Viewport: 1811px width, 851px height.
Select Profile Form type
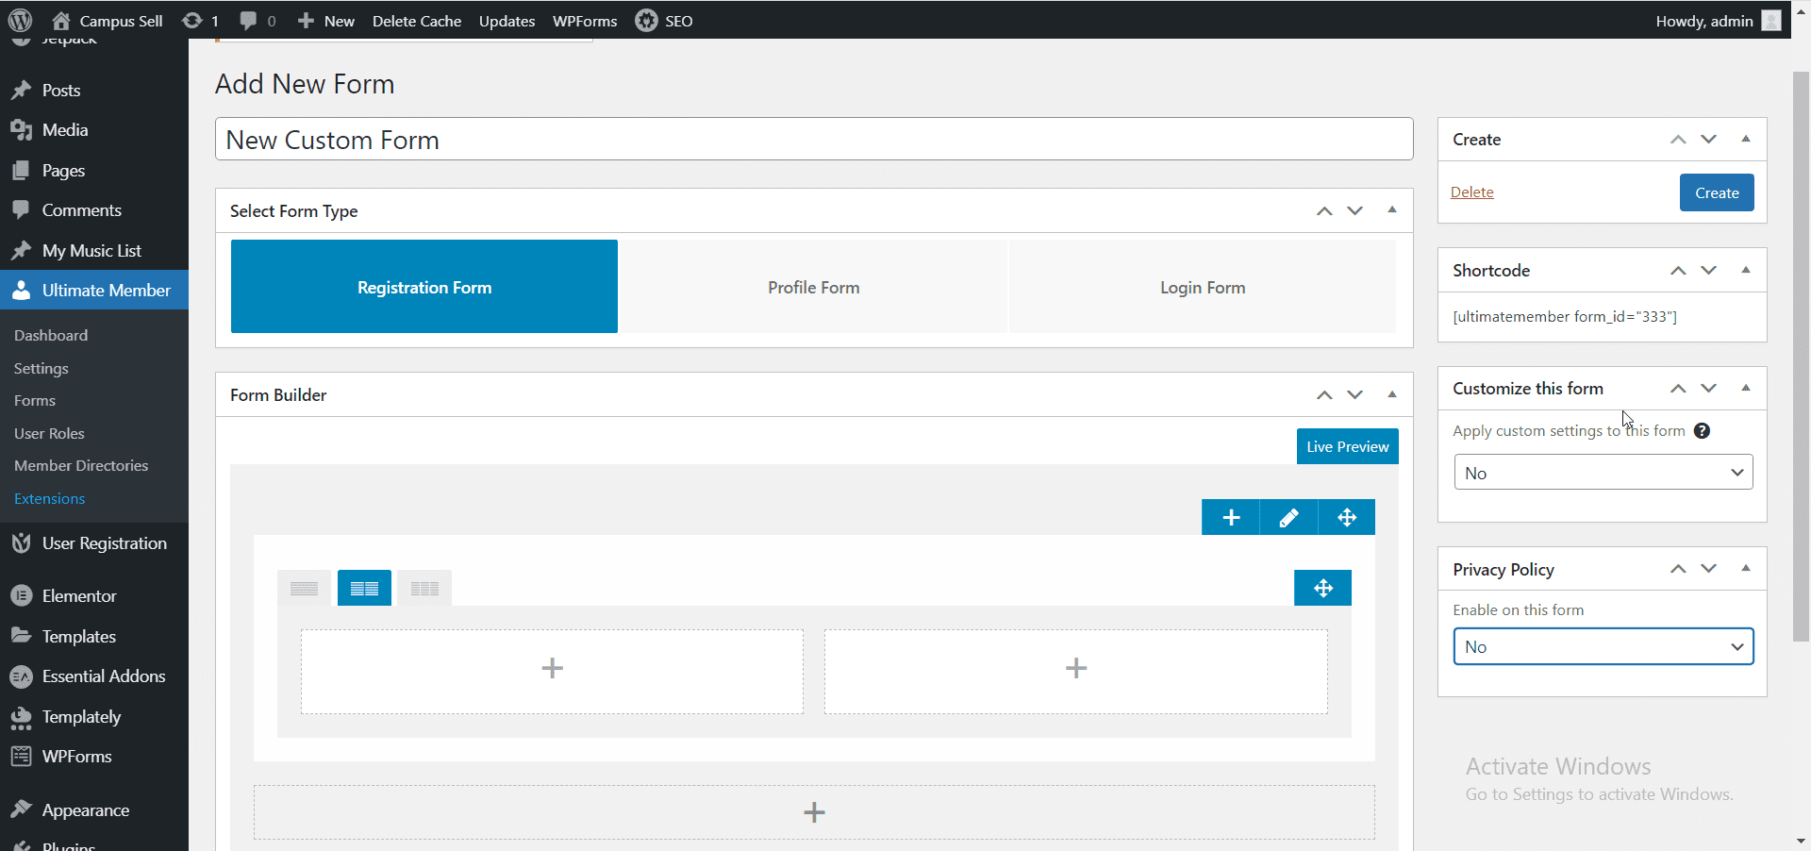pos(813,287)
